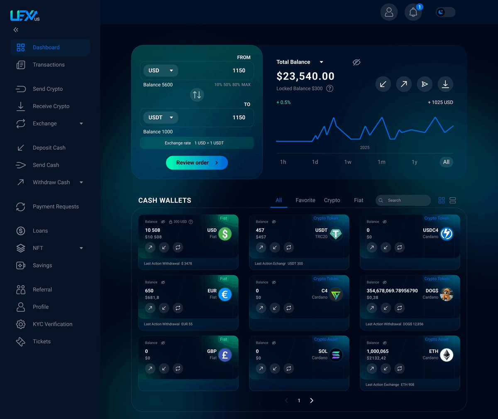Click download icon in Total Balance

point(445,84)
